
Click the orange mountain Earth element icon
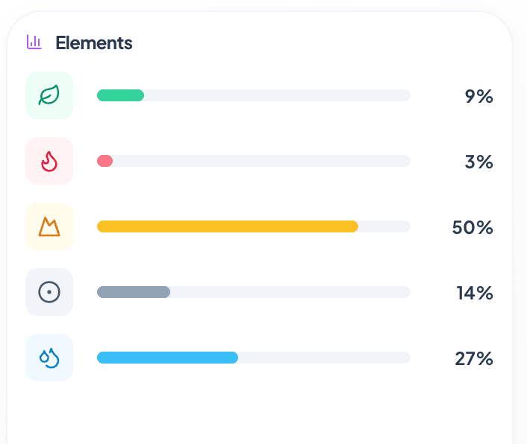tap(49, 226)
